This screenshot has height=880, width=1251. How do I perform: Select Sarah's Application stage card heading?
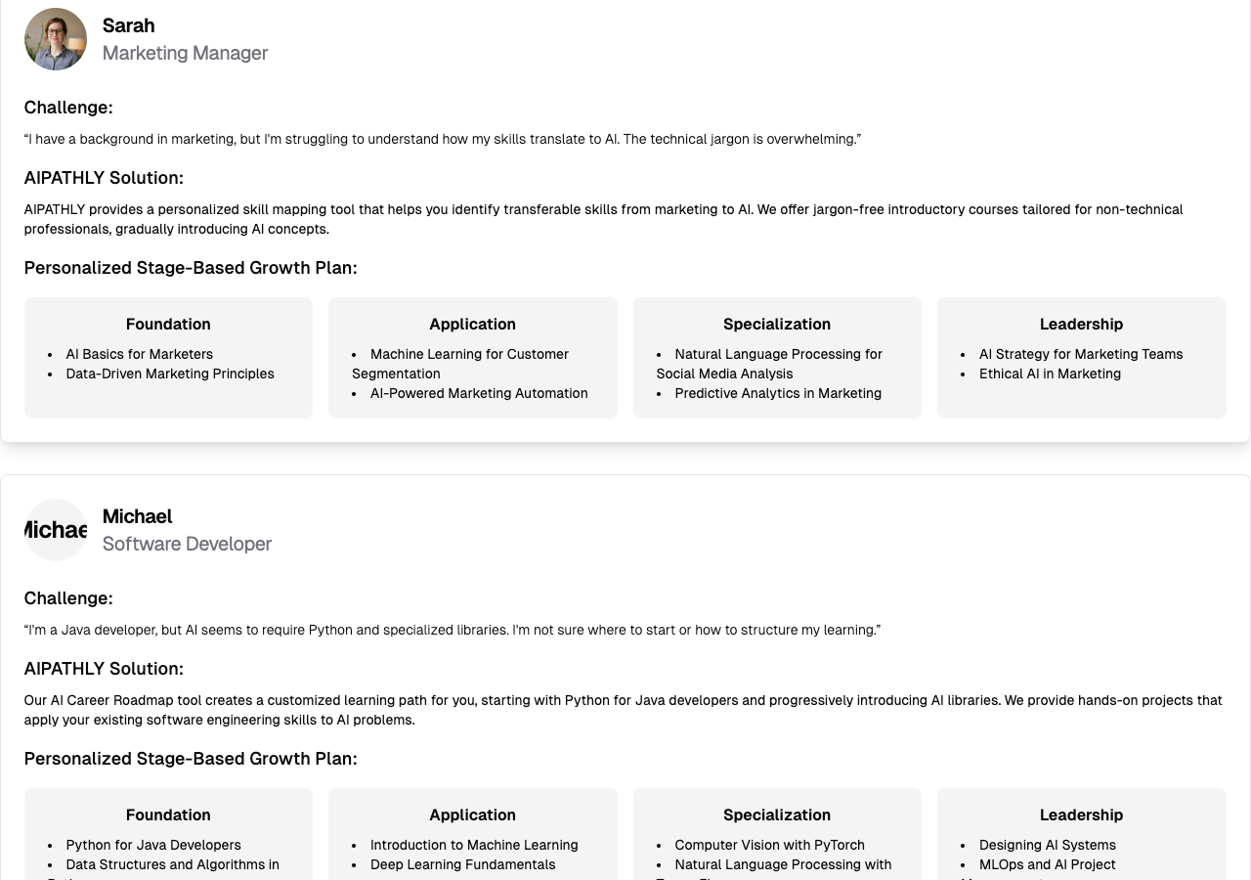(x=472, y=324)
